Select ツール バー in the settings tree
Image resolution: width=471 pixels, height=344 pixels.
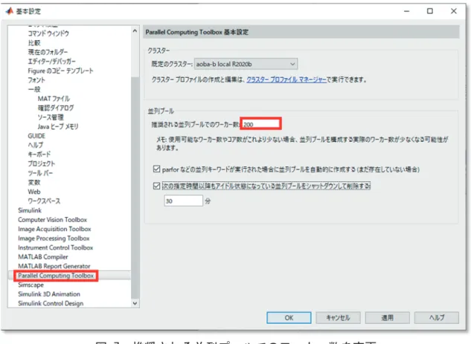[40, 173]
